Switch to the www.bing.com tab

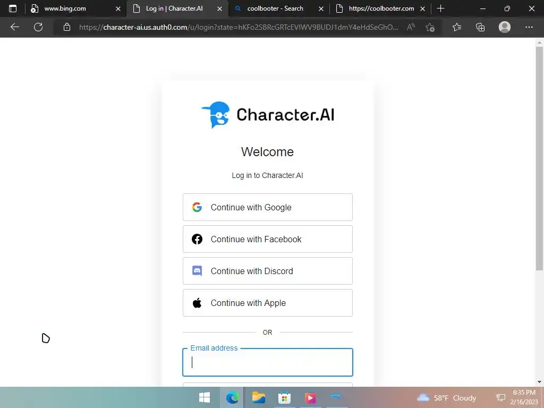coord(74,8)
